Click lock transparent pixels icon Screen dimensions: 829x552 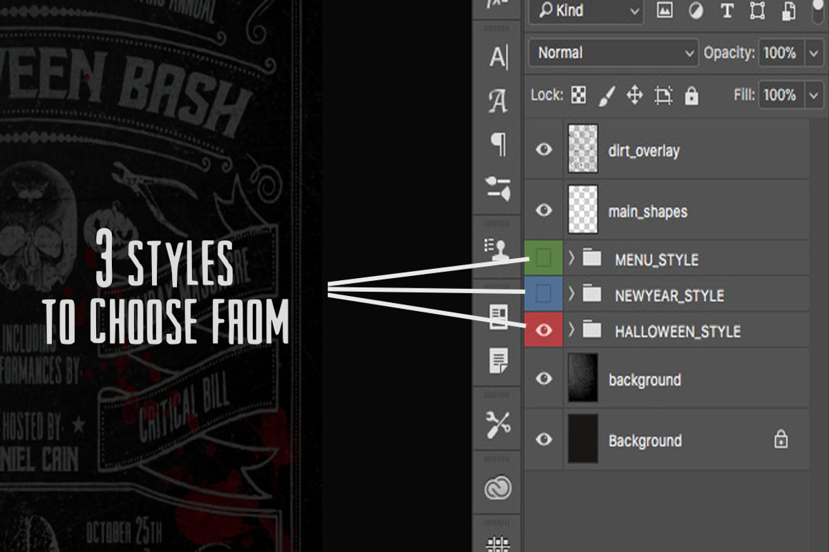(579, 95)
